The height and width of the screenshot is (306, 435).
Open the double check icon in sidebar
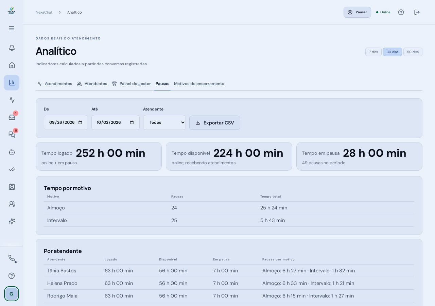12,169
